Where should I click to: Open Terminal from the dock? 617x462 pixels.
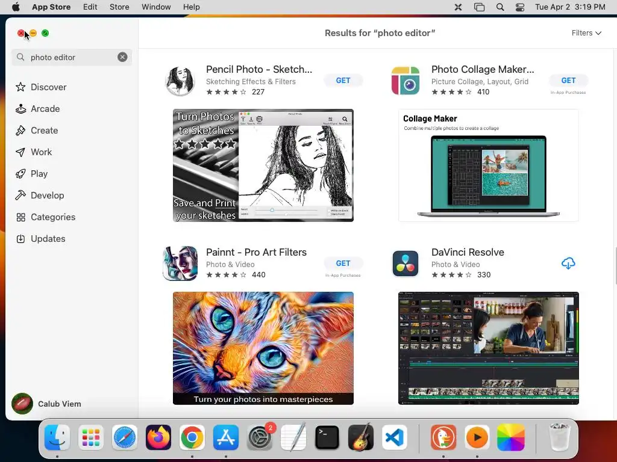point(327,437)
